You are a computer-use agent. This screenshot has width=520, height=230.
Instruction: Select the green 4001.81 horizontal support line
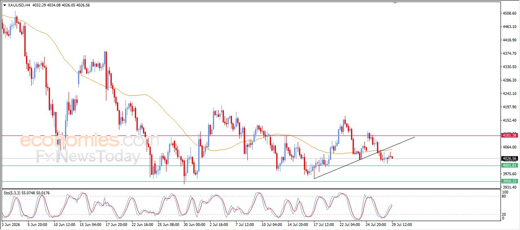[x=250, y=166]
